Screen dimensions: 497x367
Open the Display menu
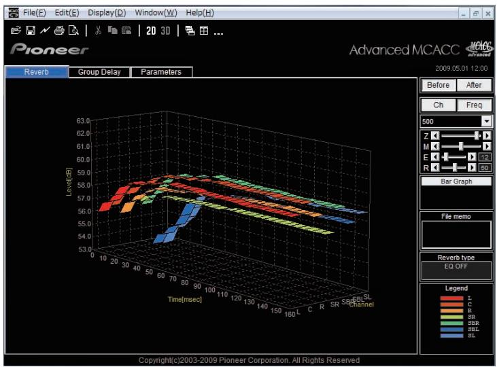(x=107, y=13)
